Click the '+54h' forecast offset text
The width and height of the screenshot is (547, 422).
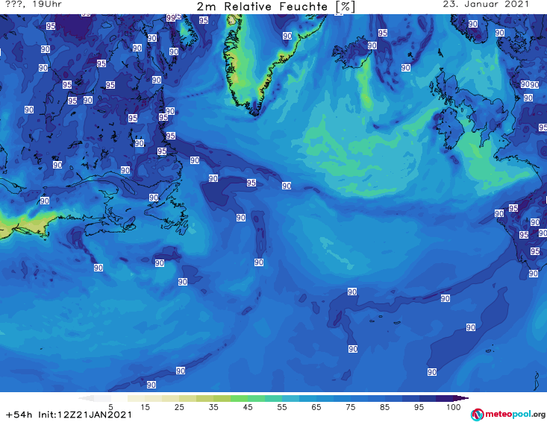[x=19, y=415]
